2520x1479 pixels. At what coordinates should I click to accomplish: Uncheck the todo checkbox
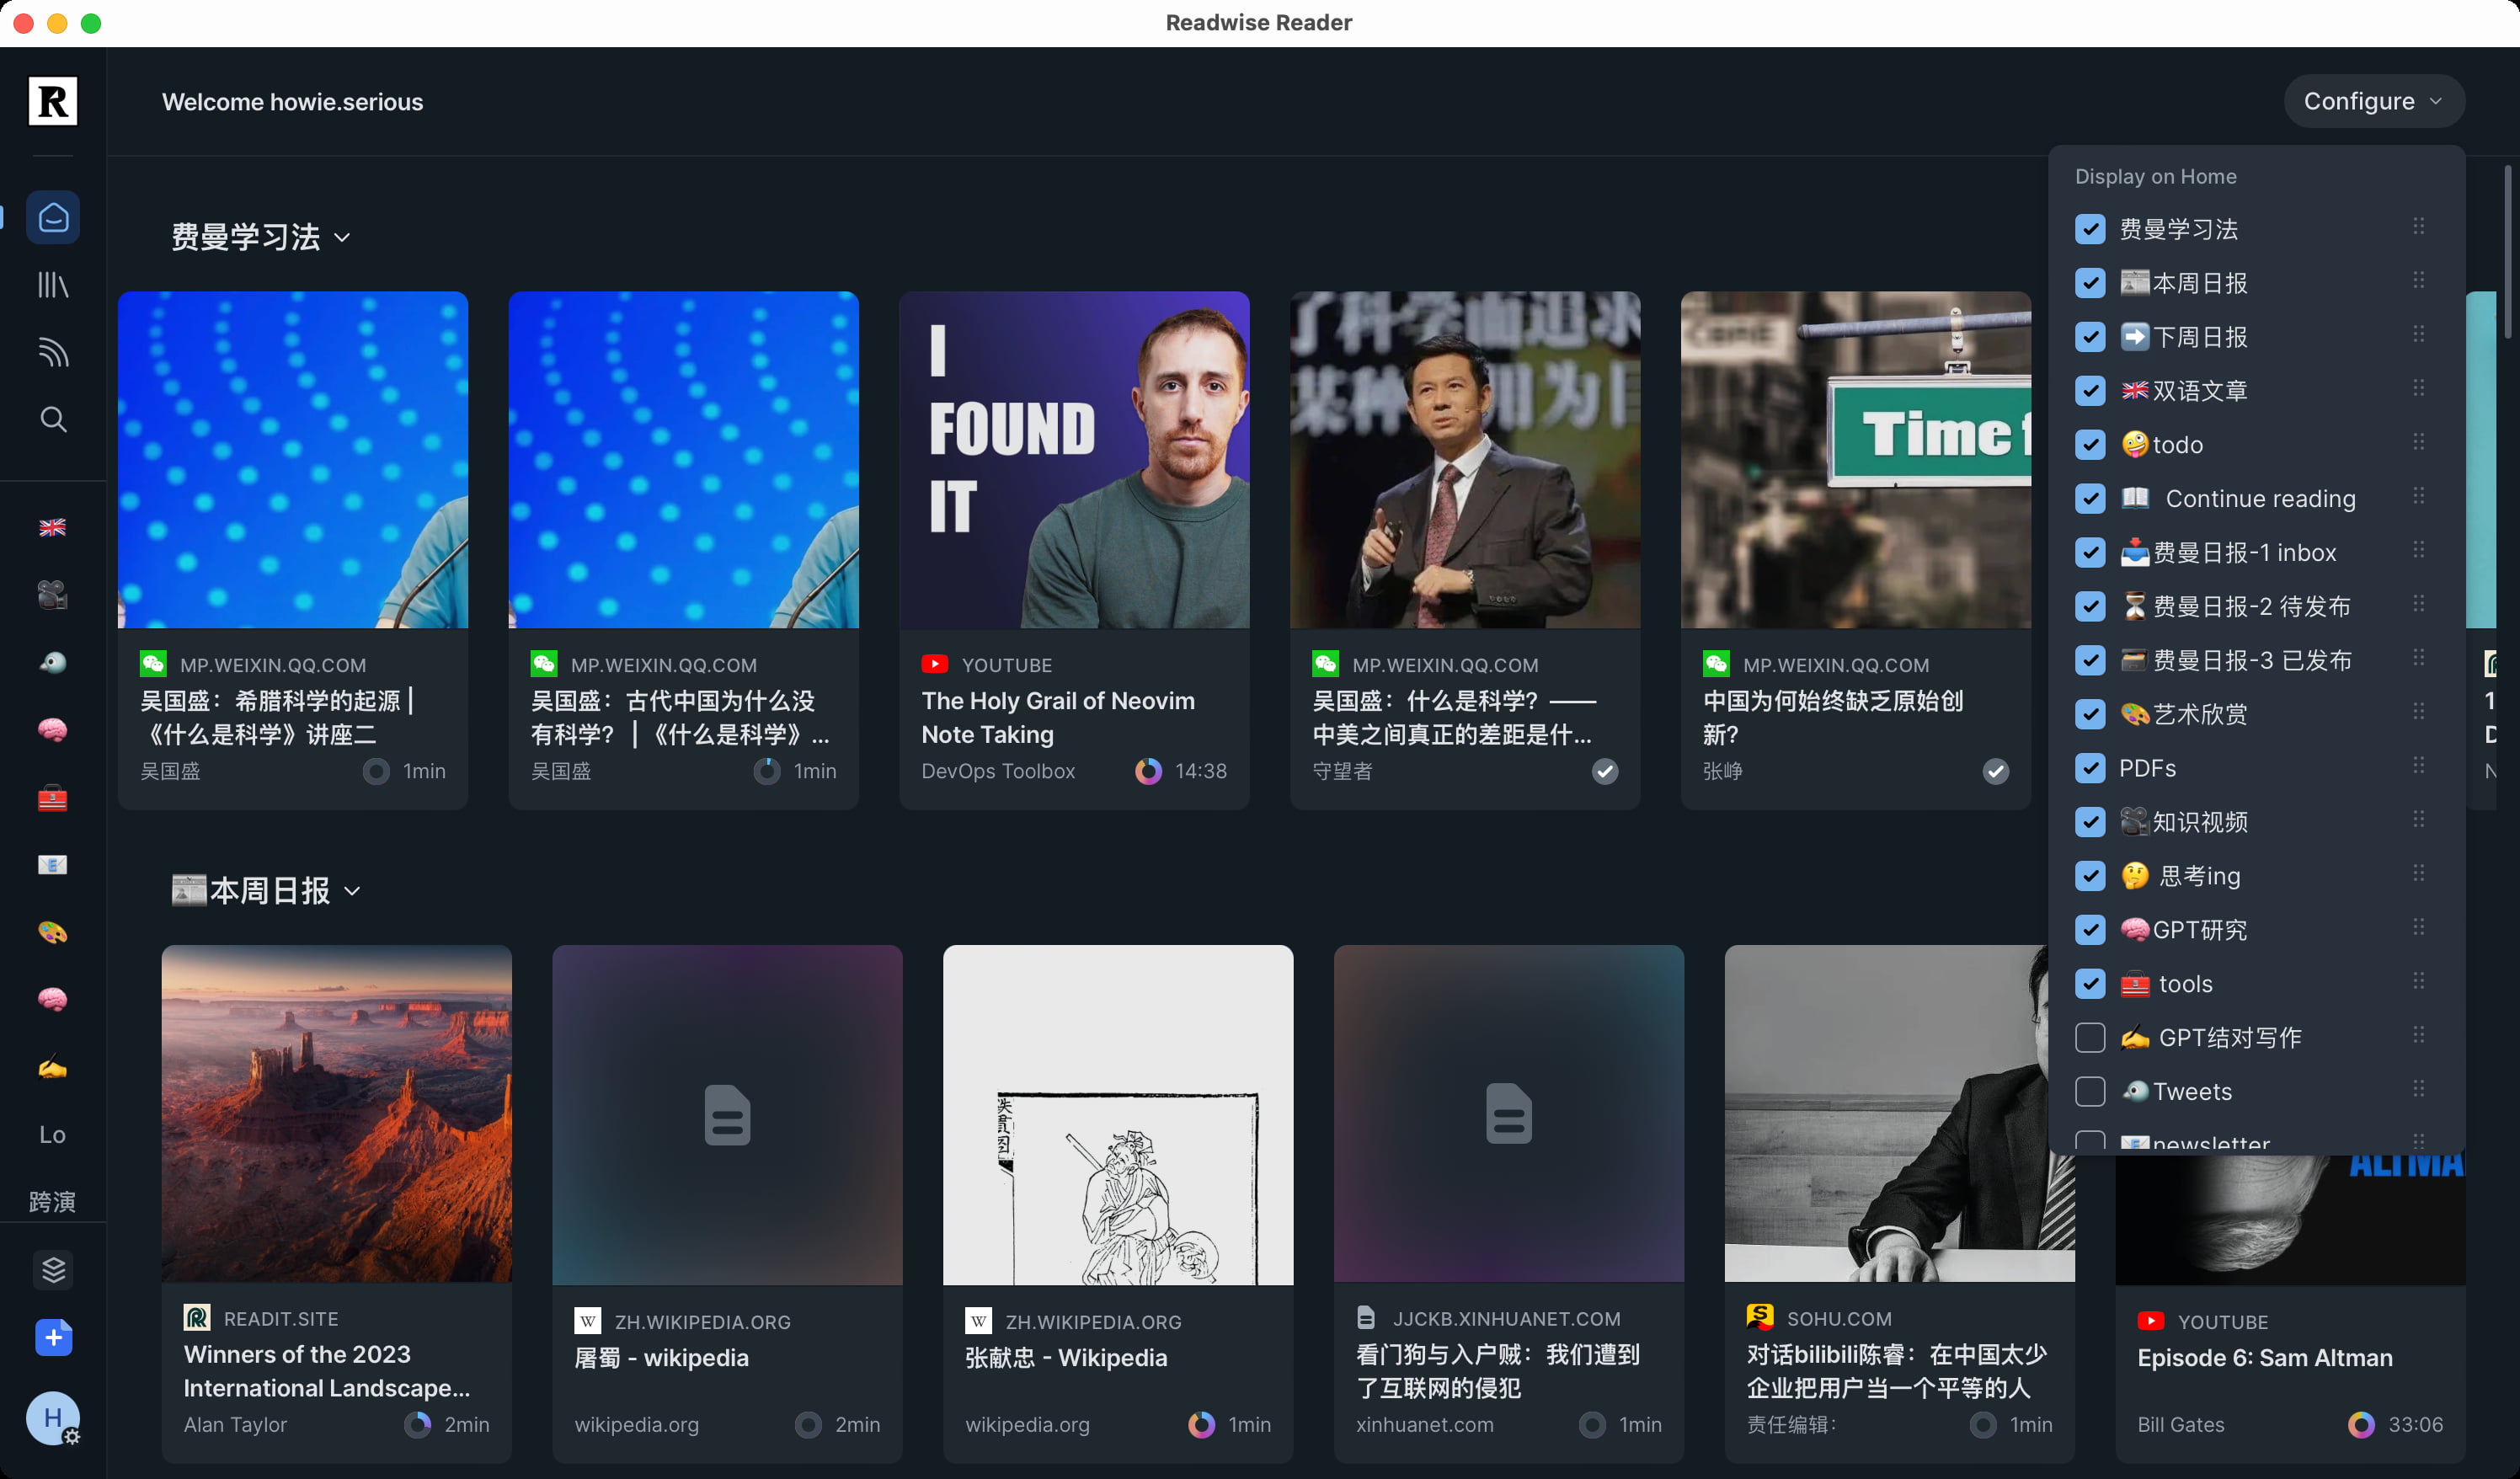pyautogui.click(x=2090, y=445)
